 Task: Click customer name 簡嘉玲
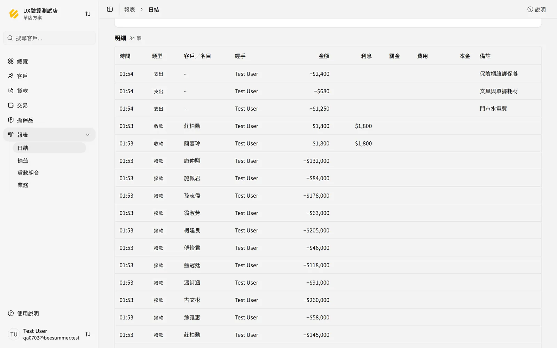tap(192, 143)
